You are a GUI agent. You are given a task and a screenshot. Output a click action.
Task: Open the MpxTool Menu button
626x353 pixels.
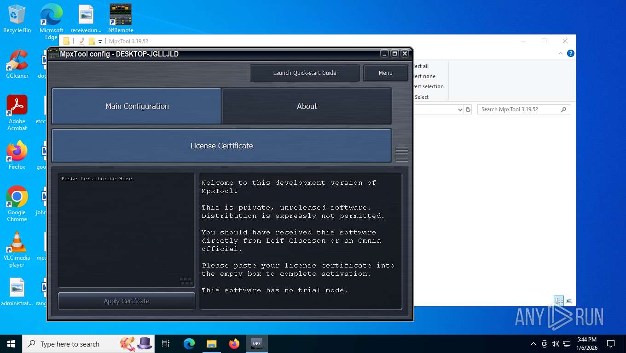tap(386, 73)
